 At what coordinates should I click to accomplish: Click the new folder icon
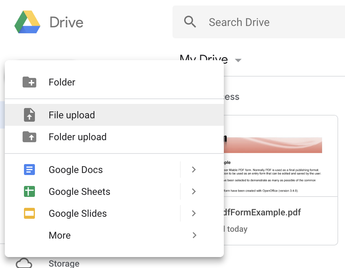[29, 82]
